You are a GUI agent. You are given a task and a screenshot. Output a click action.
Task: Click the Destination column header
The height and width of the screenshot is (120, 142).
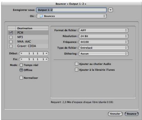32,28
